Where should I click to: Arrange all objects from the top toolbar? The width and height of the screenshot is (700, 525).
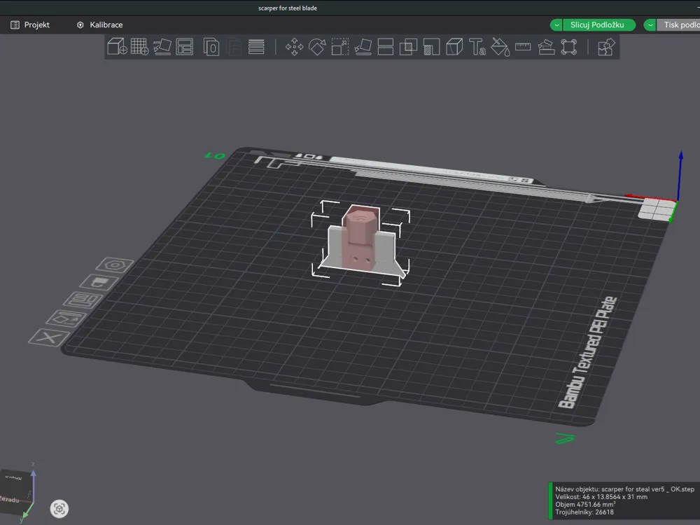pos(184,47)
